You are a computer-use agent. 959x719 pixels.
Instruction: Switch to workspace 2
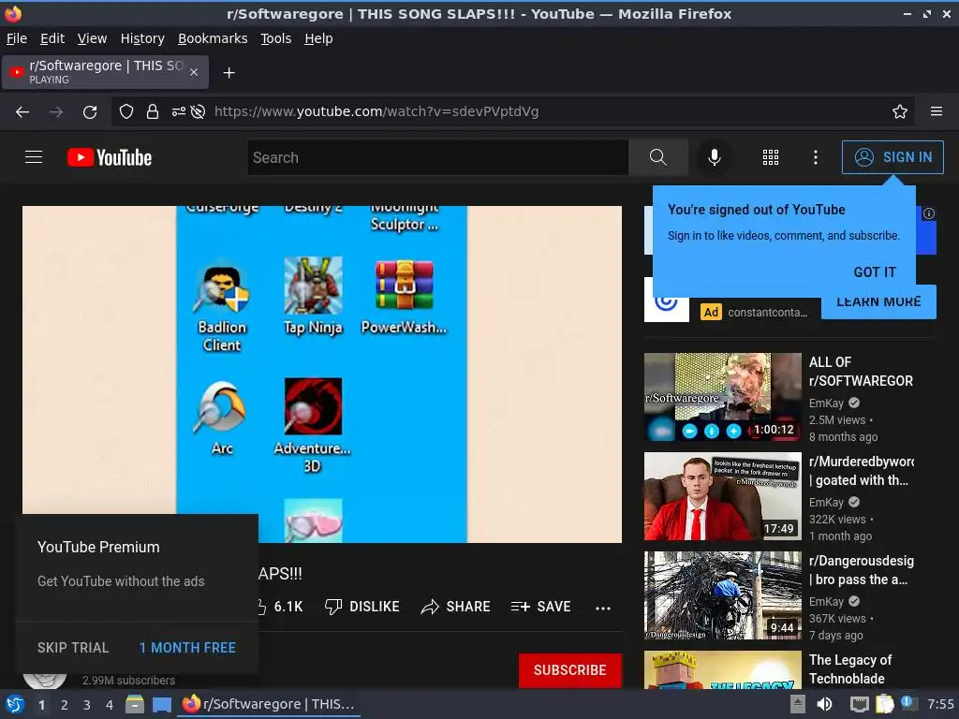[x=65, y=705]
